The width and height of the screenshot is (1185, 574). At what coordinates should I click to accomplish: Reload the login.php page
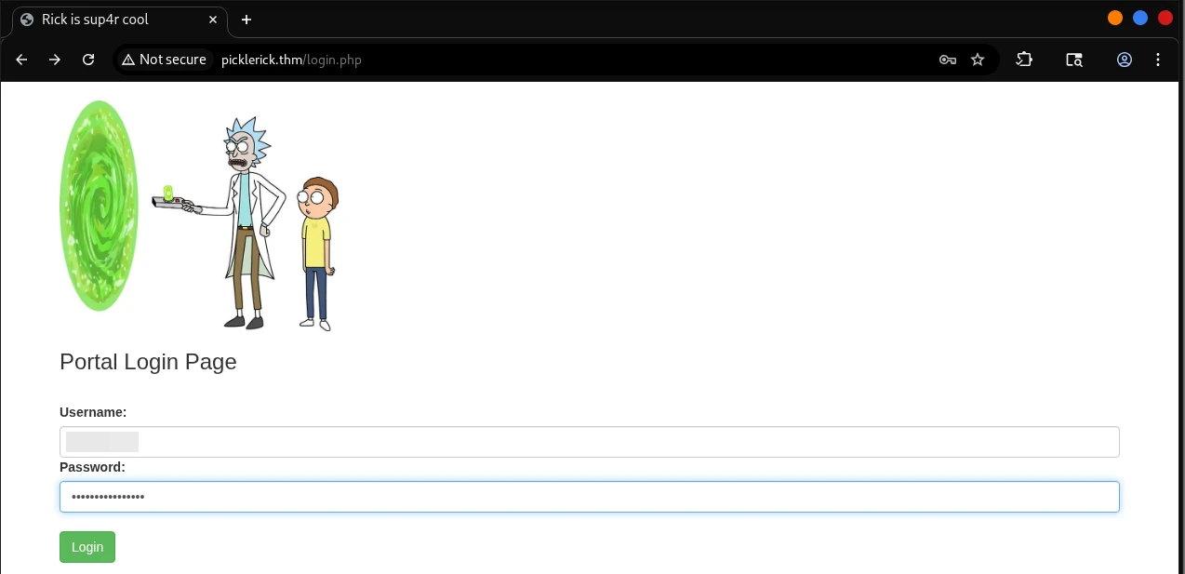pyautogui.click(x=88, y=60)
